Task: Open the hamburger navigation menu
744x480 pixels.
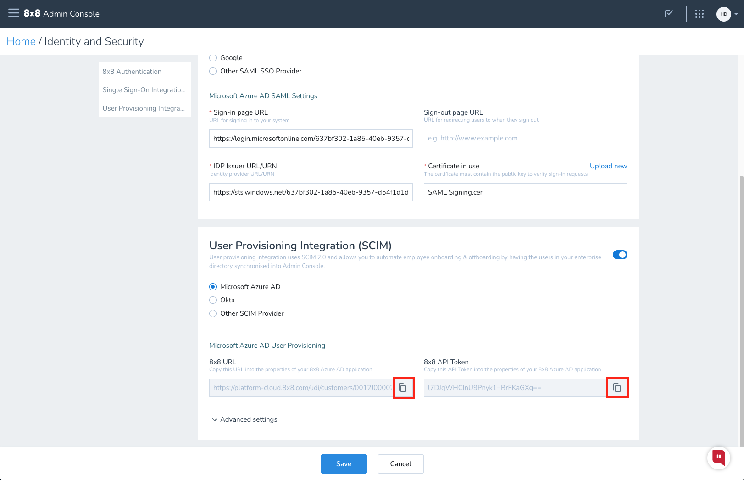Action: [x=14, y=13]
